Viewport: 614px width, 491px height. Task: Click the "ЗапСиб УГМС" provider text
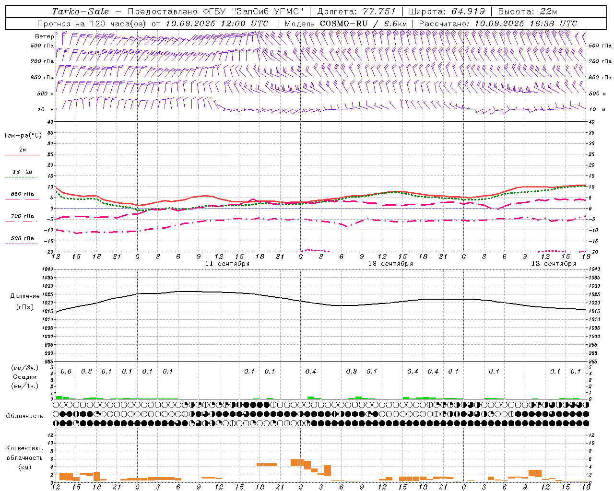[x=268, y=12]
